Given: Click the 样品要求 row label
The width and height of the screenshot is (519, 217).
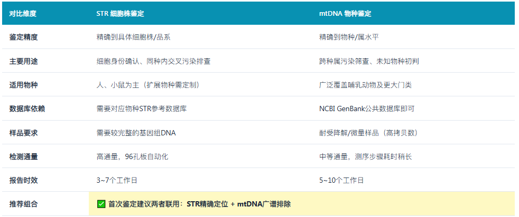Looking at the screenshot, I should pyautogui.click(x=23, y=133).
